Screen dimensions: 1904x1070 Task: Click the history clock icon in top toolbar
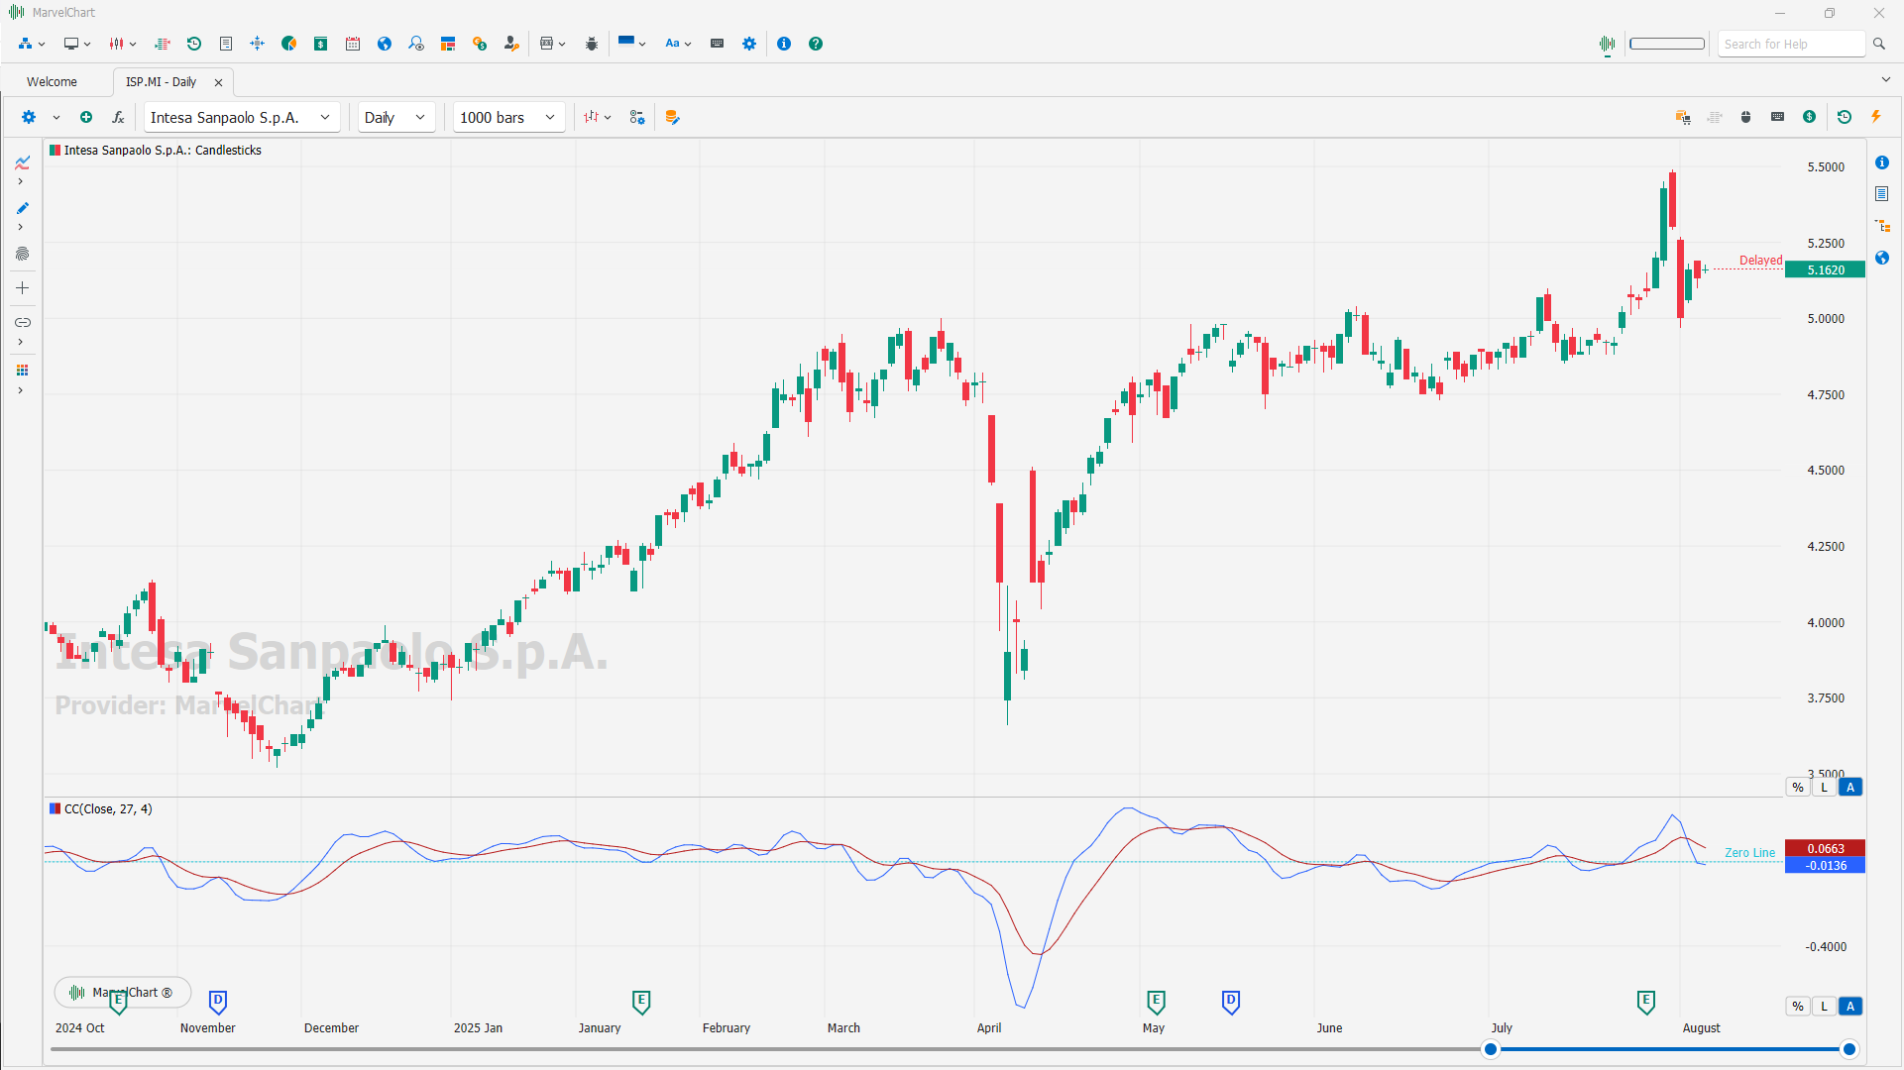pos(194,44)
